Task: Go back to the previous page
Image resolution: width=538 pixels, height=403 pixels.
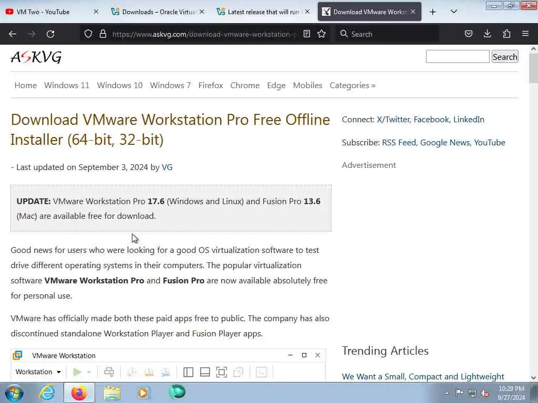Action: (13, 34)
